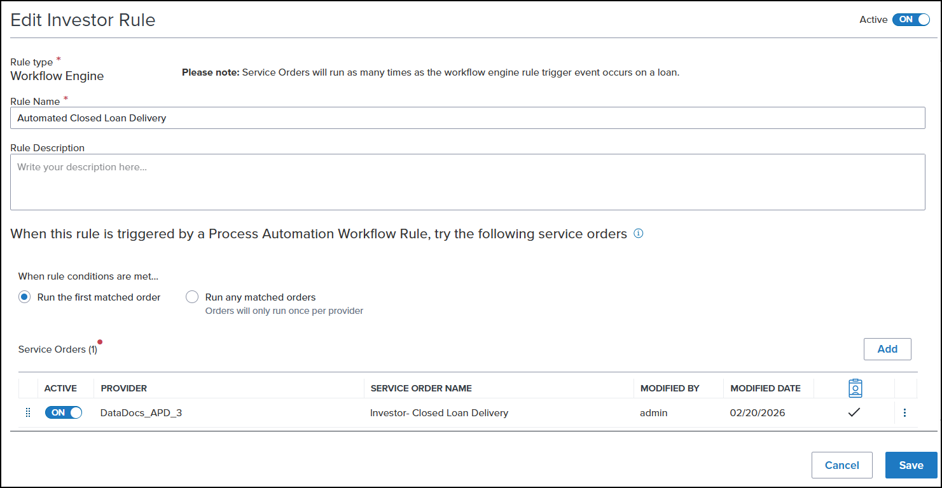The image size is (942, 488).
Task: Click the SERVICE ORDER NAME column header
Action: point(421,388)
